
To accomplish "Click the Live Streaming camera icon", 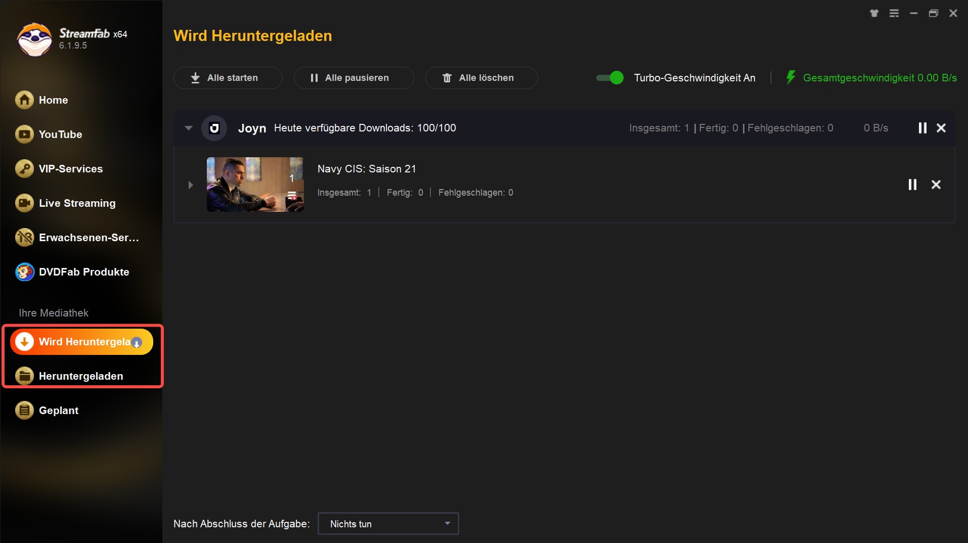I will [24, 203].
